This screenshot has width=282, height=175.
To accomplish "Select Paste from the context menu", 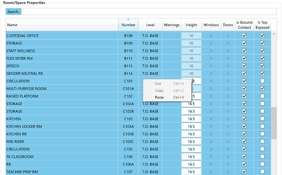I will tap(159, 97).
